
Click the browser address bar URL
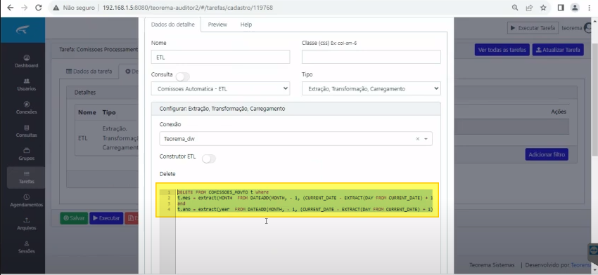[188, 8]
